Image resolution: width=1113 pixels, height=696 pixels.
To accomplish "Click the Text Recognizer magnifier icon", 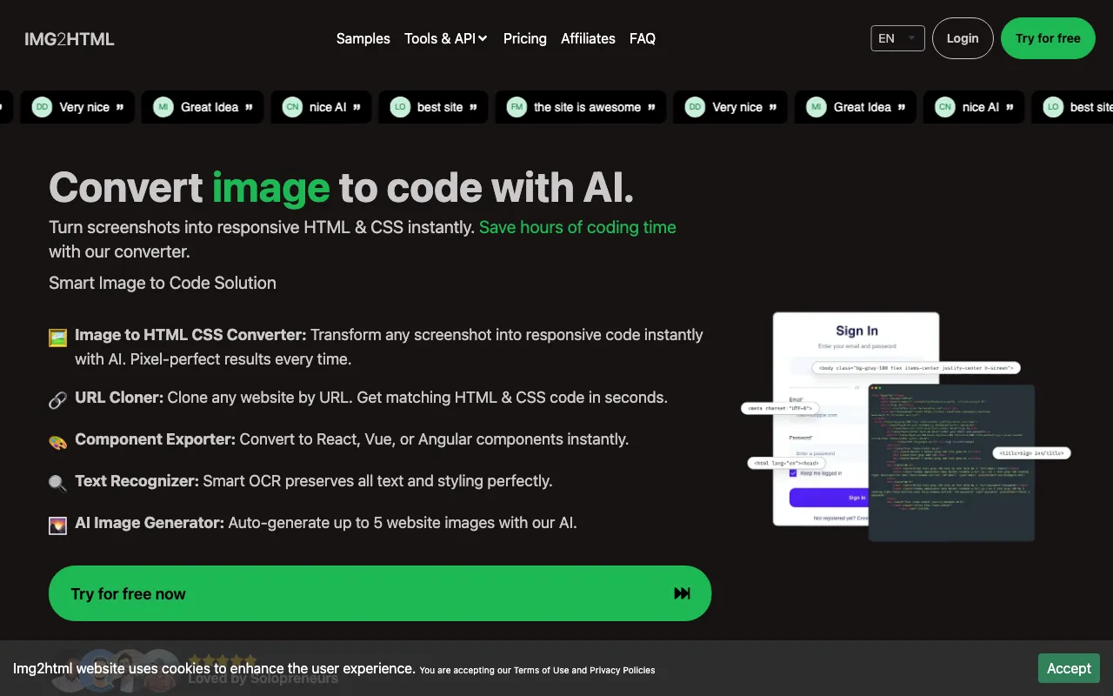I will tap(57, 484).
